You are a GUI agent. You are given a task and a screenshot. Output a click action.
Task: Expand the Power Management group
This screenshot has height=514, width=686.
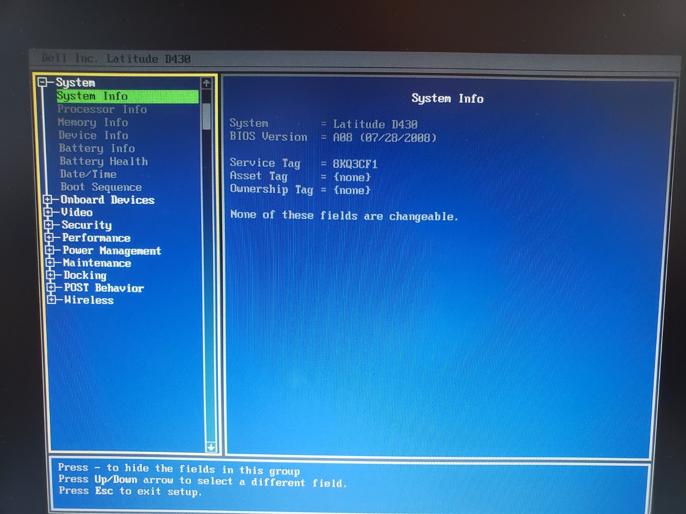coord(49,250)
